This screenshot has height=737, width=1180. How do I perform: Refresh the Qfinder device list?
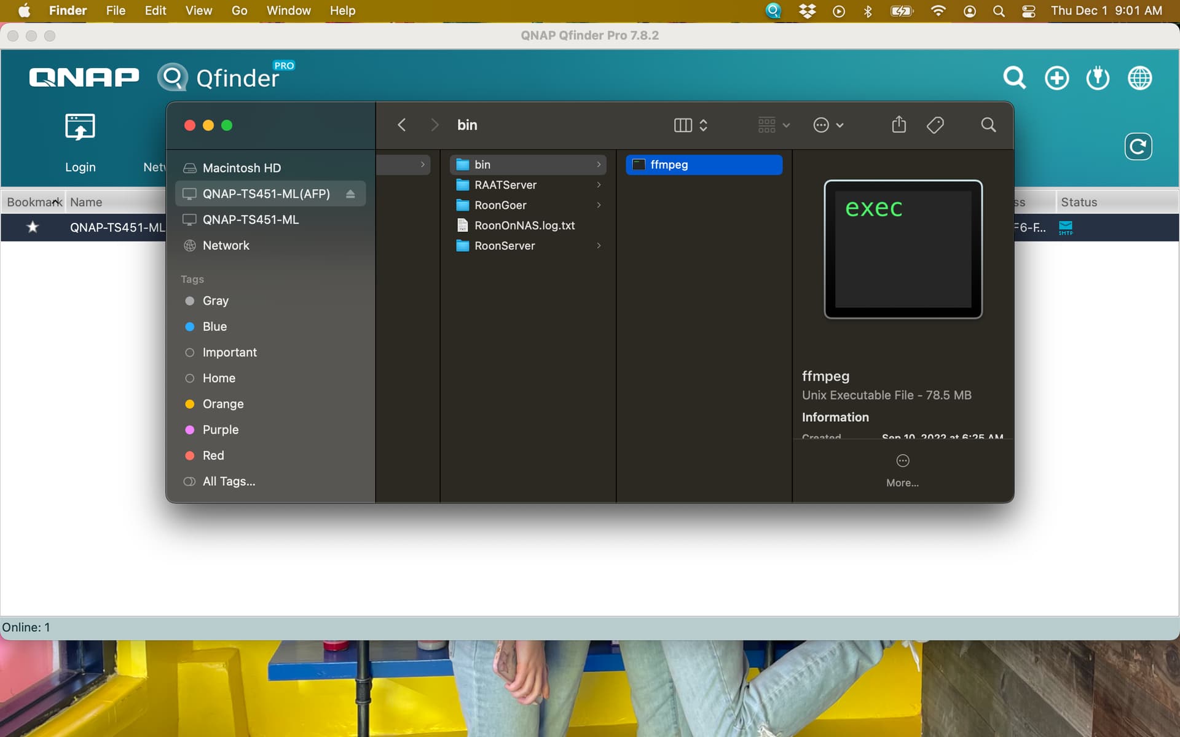1138,146
